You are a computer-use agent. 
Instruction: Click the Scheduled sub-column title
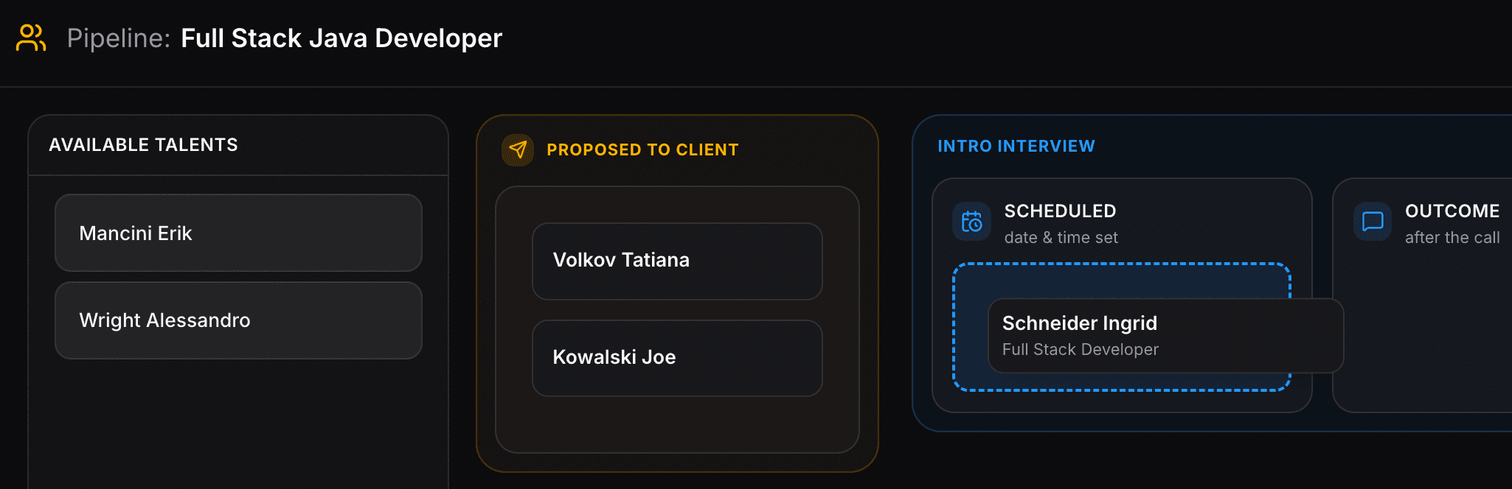click(x=1060, y=211)
